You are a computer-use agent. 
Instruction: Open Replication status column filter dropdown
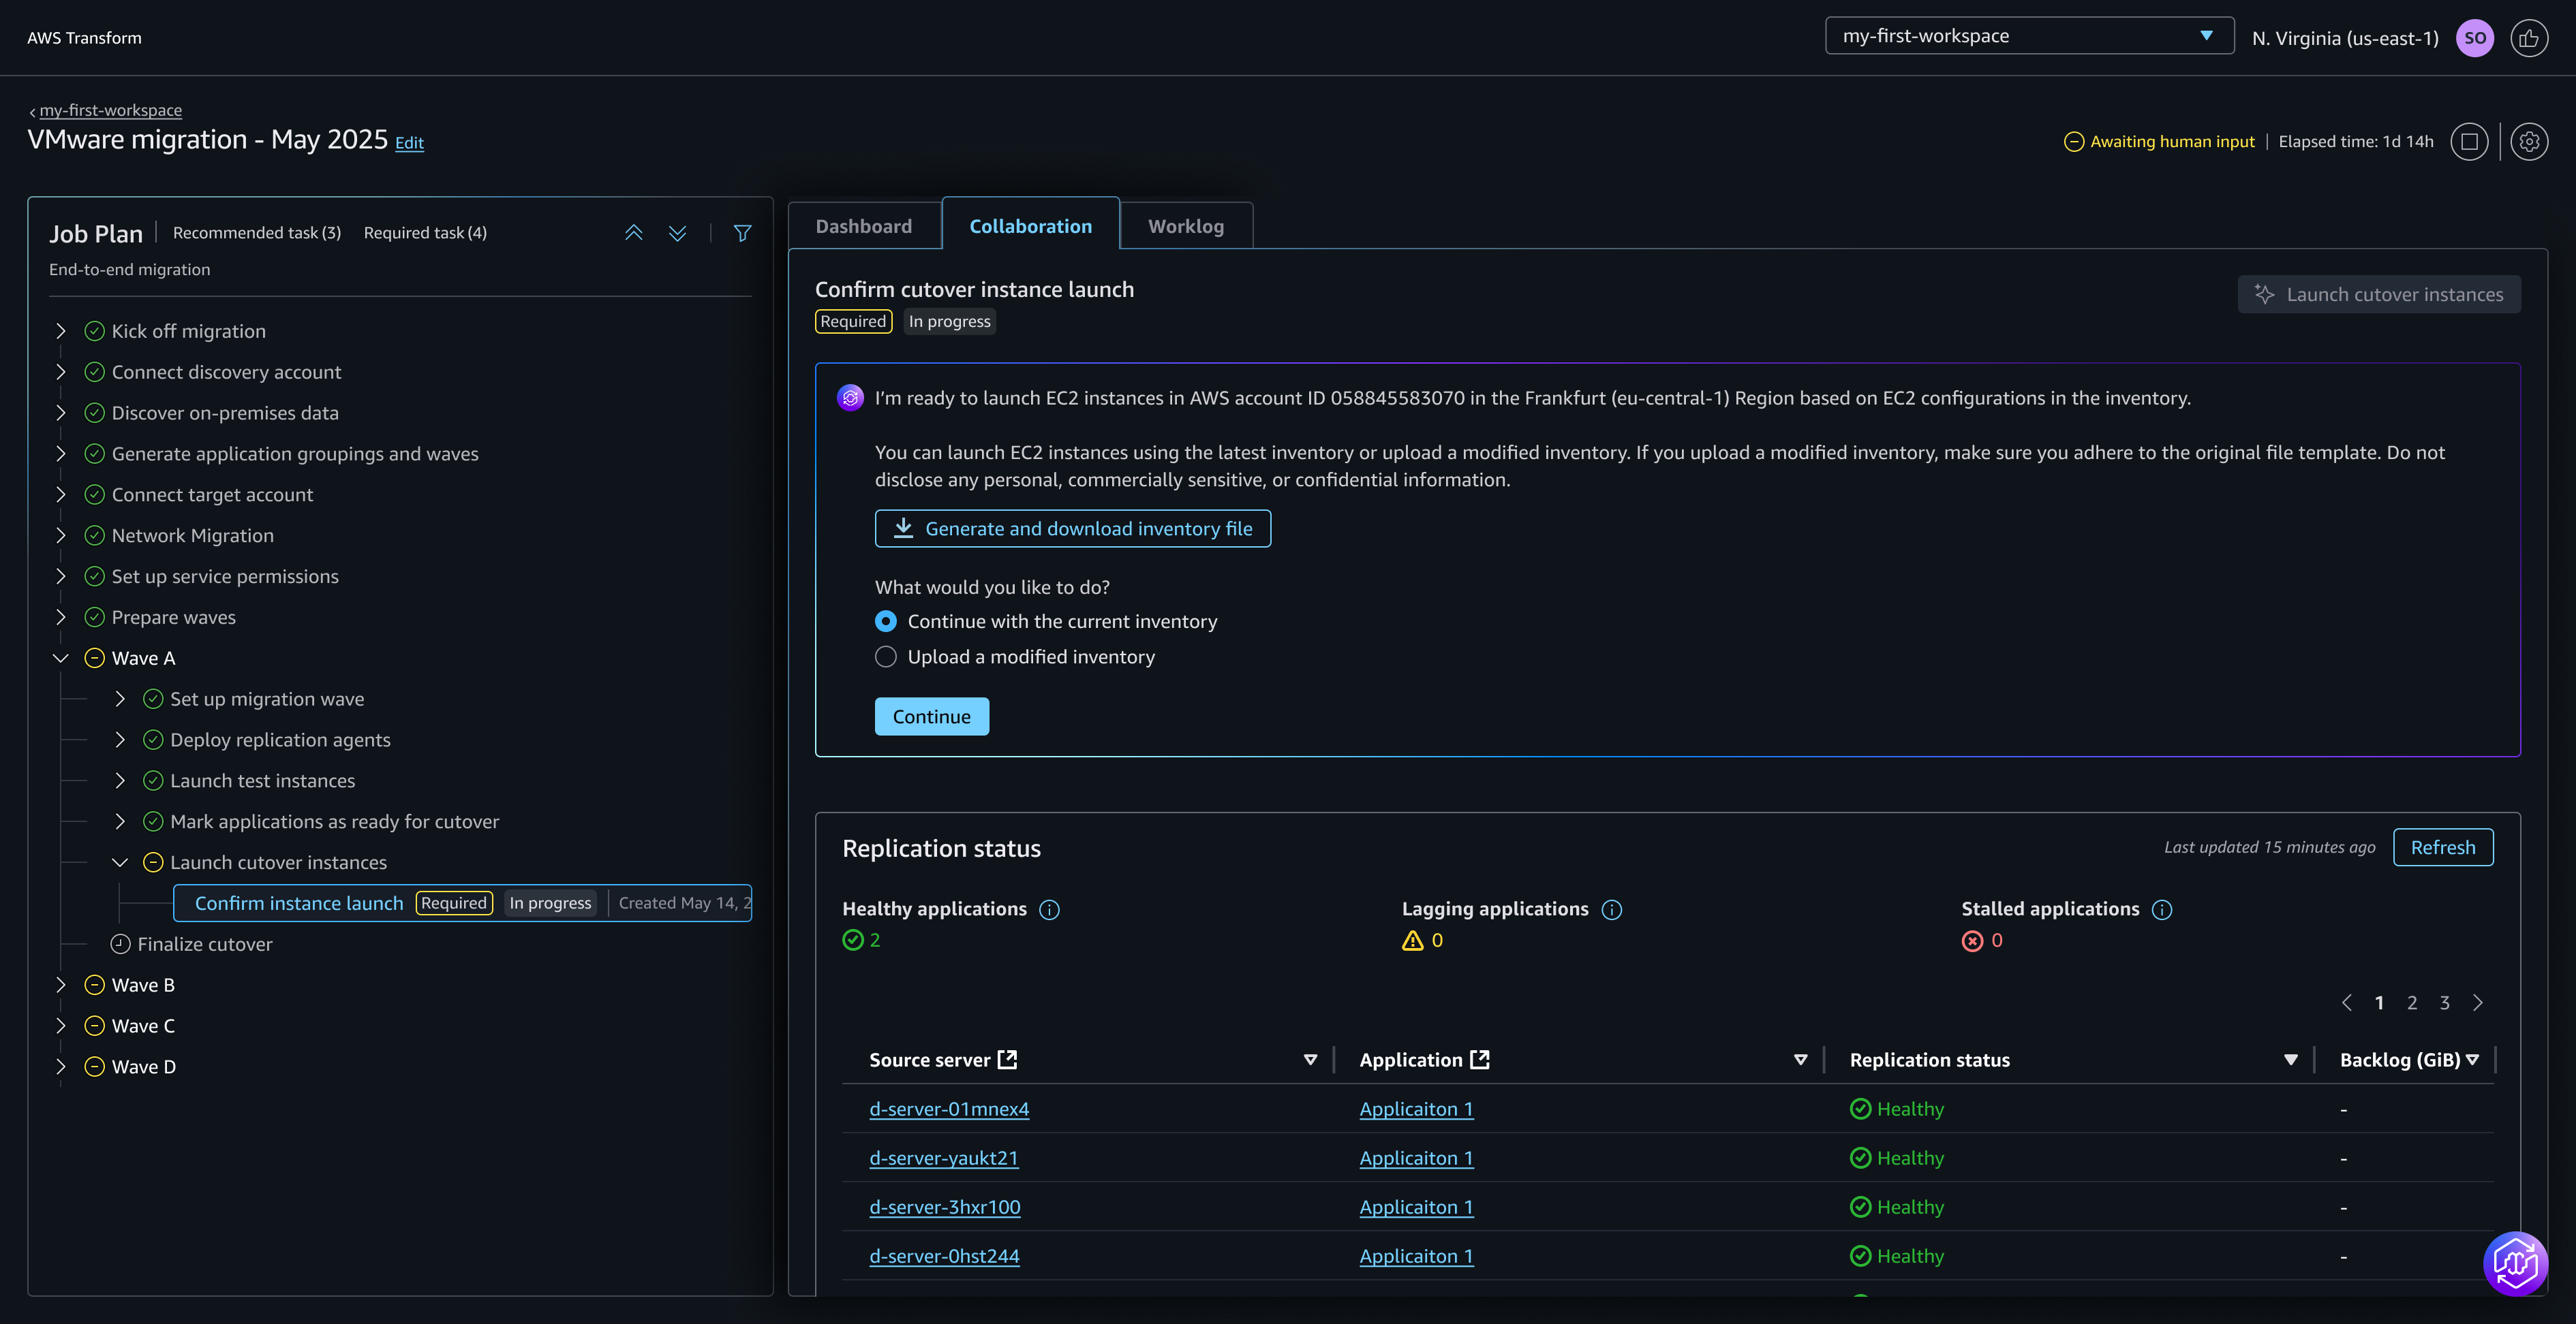(x=2290, y=1060)
